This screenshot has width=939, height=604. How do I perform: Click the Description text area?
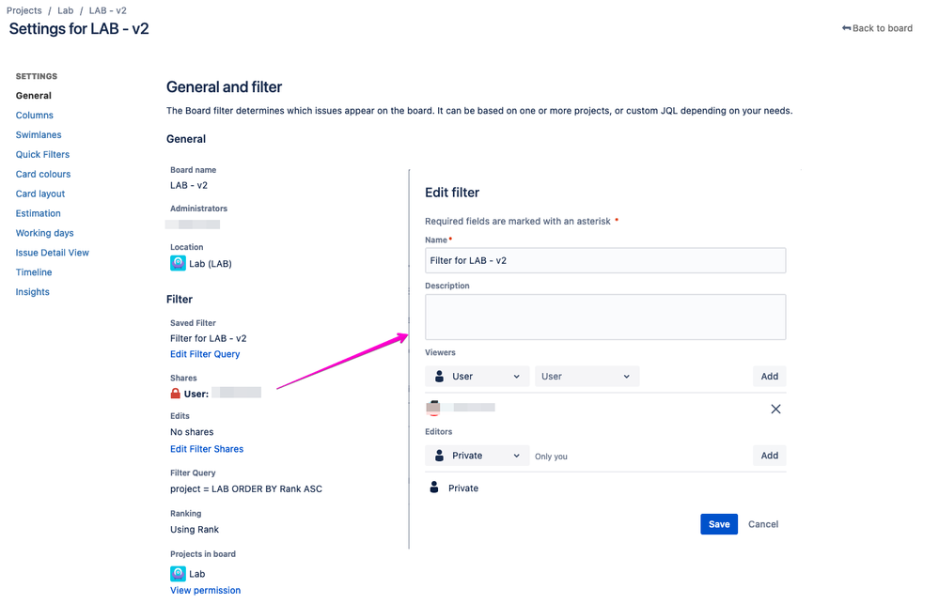(x=605, y=317)
